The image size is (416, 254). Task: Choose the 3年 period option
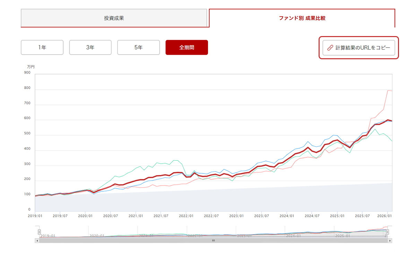coord(90,47)
